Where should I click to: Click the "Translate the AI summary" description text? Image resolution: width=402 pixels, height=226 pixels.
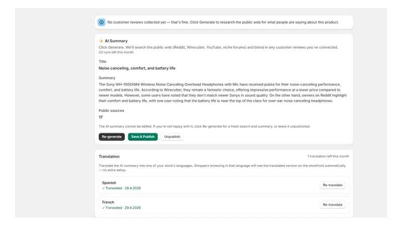click(x=222, y=168)
